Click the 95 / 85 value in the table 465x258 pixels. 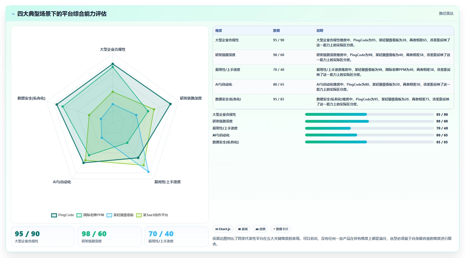(x=279, y=99)
